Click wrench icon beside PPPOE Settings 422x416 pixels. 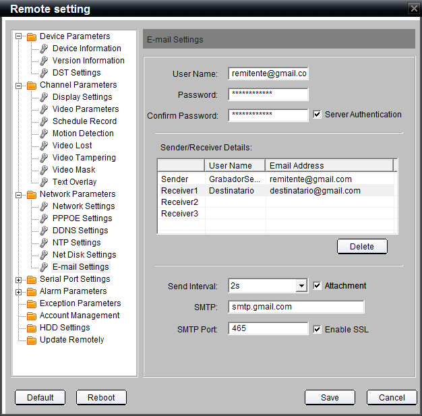pyautogui.click(x=44, y=218)
